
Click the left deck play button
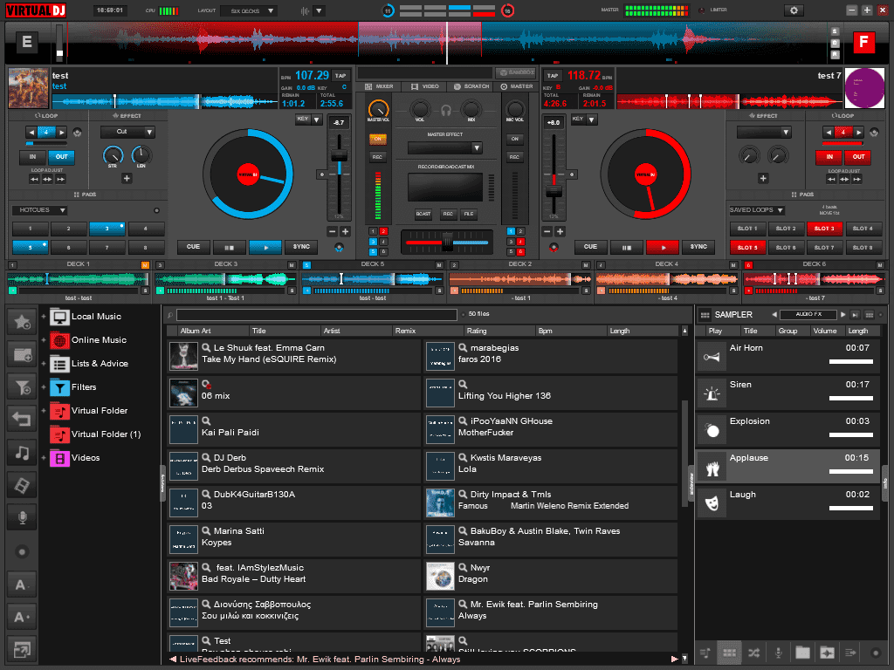click(265, 247)
